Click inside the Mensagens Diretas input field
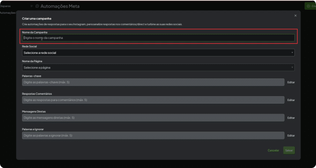This screenshot has height=168, width=316. click(153, 118)
